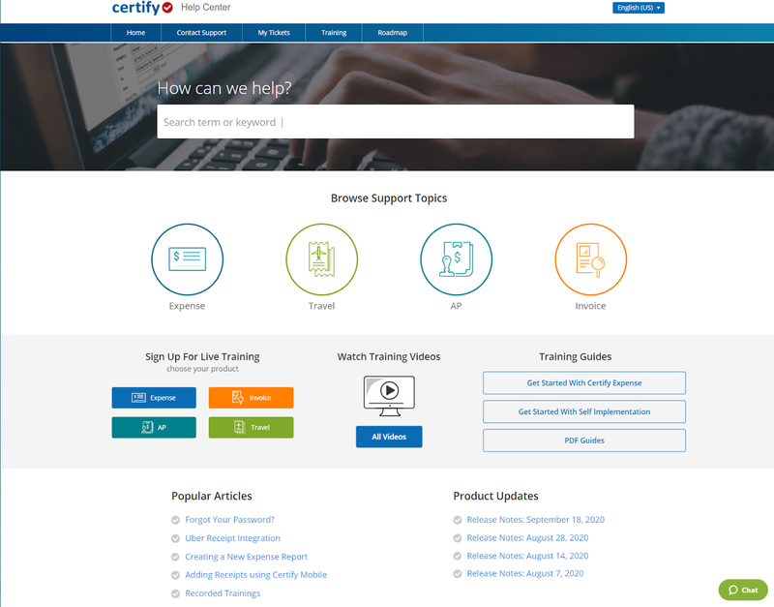Open Roadmap in navigation bar
774x607 pixels.
(x=393, y=33)
